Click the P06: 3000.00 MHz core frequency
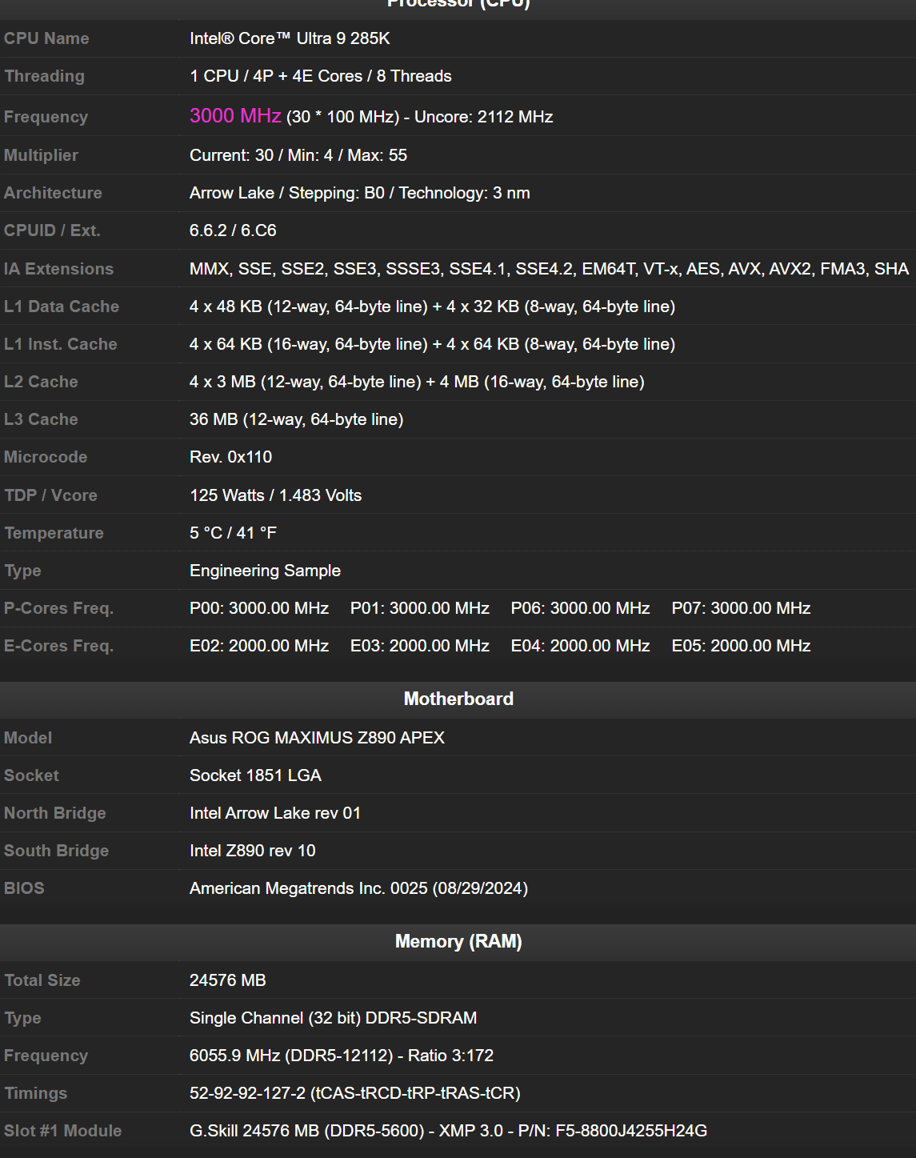This screenshot has width=916, height=1158. coord(581,608)
